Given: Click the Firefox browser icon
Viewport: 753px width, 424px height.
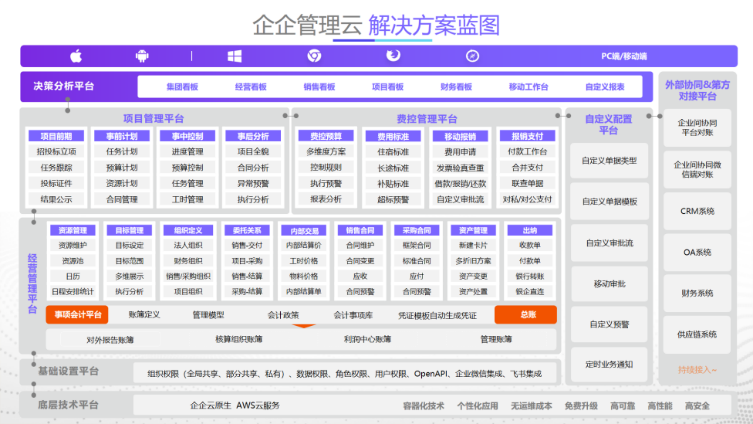Looking at the screenshot, I should (x=393, y=55).
